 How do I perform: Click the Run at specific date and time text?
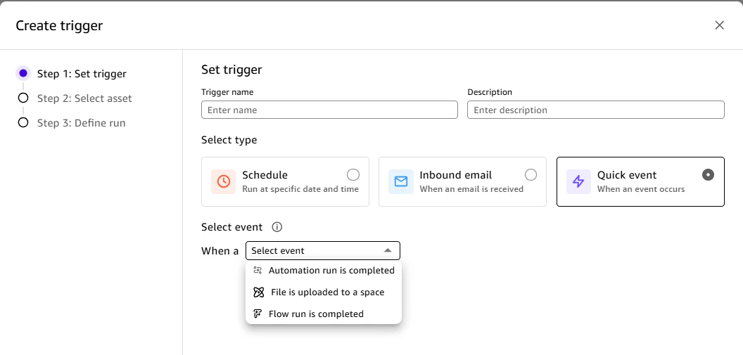300,189
